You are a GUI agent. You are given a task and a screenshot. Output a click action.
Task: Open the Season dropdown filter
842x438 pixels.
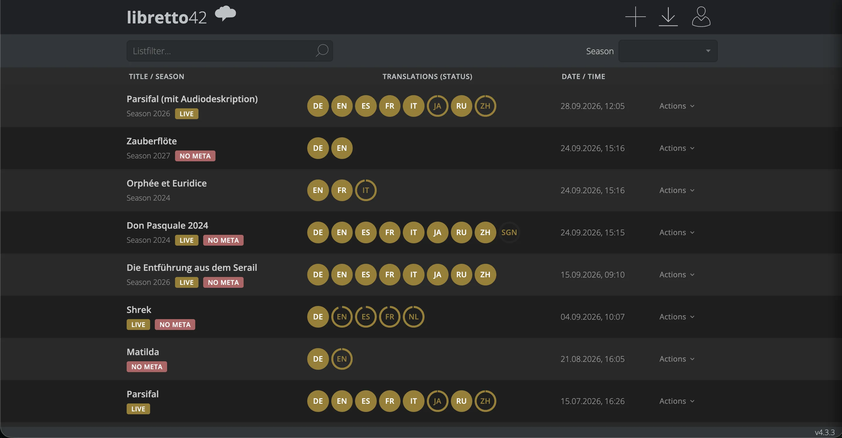(668, 51)
